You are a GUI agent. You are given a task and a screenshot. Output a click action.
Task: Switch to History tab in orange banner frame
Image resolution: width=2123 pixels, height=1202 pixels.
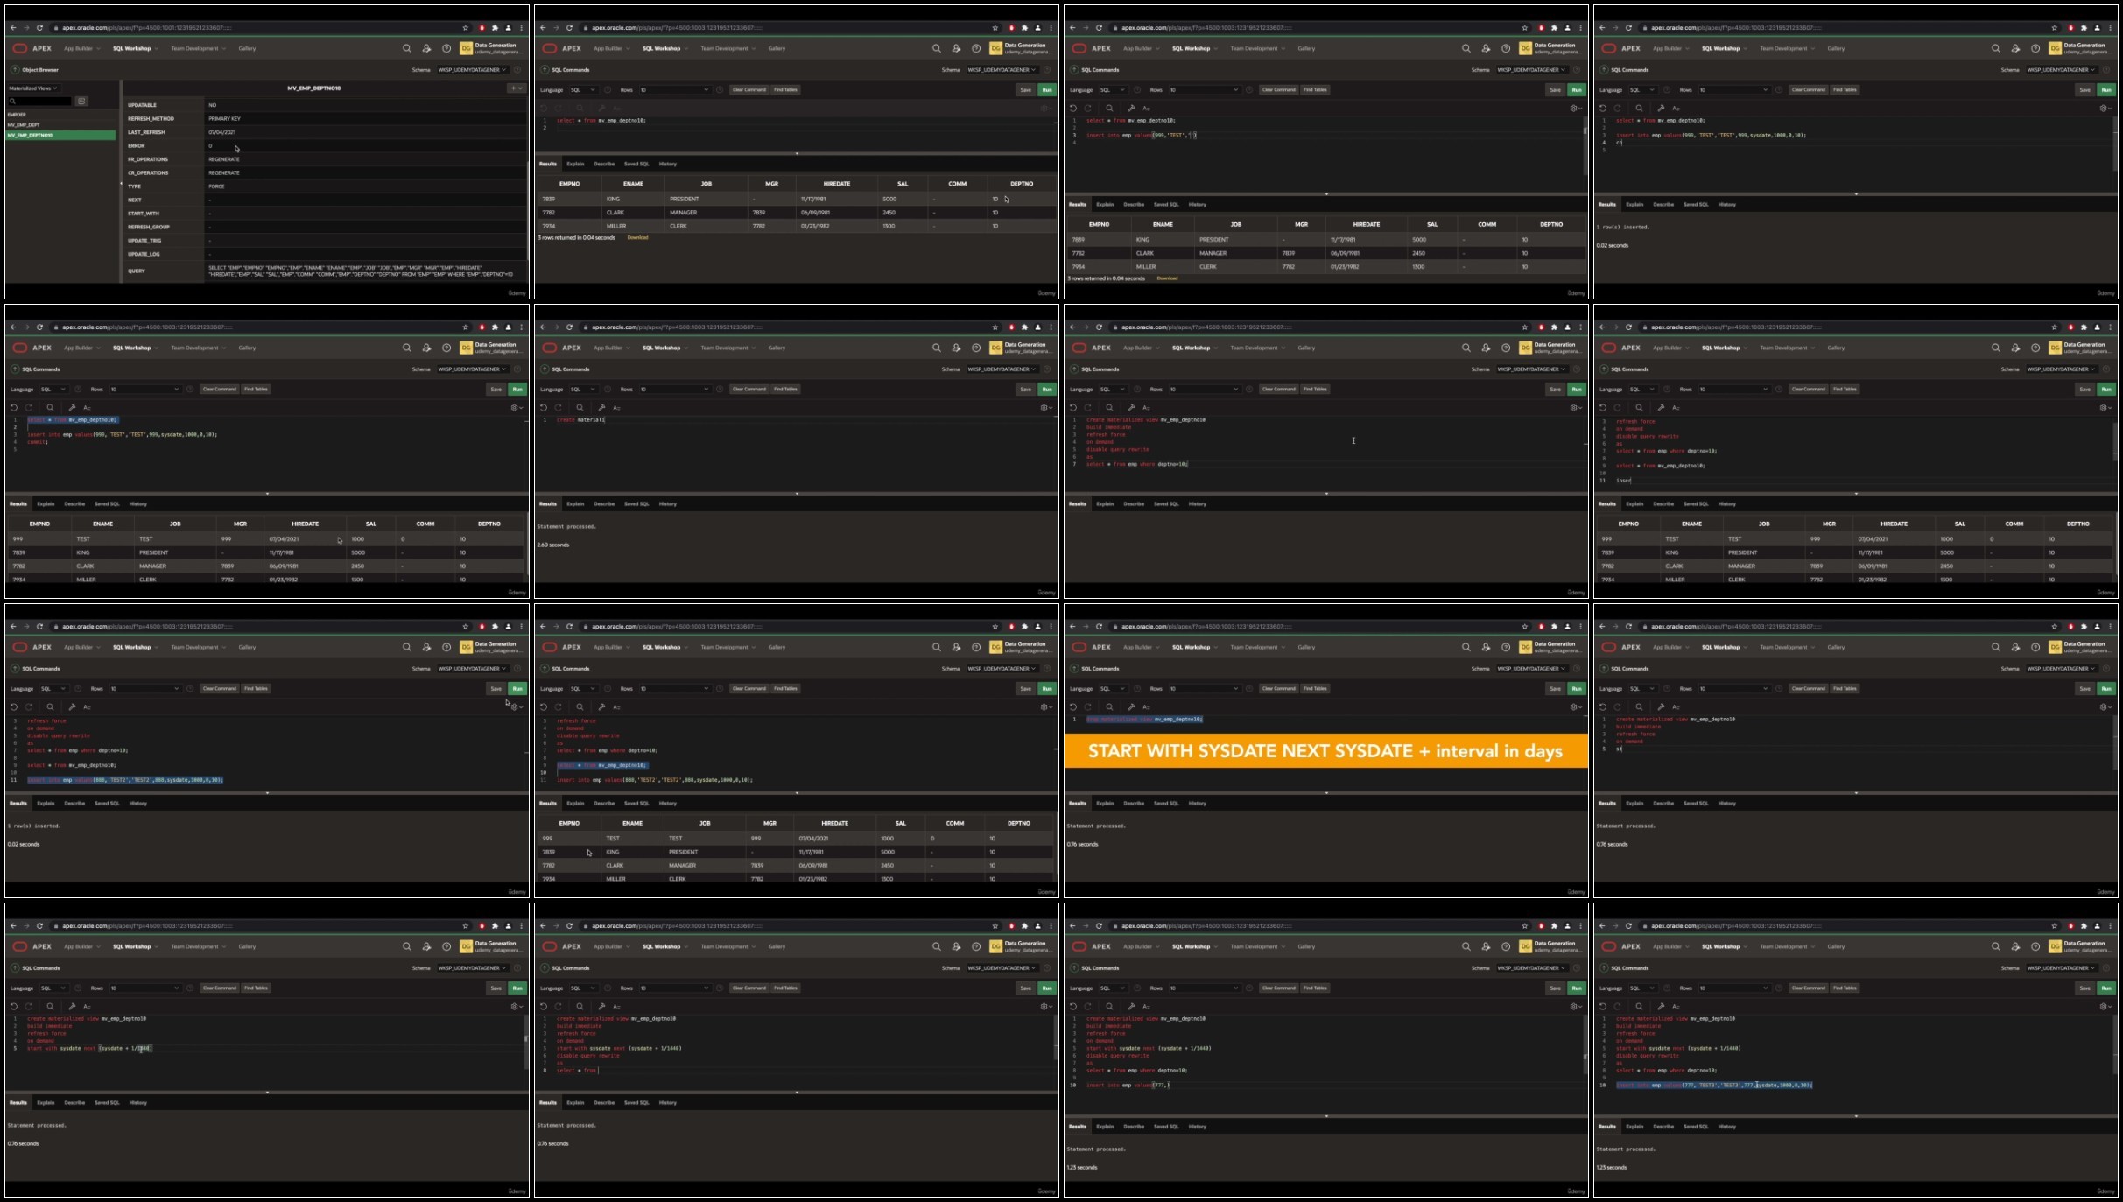point(1198,803)
